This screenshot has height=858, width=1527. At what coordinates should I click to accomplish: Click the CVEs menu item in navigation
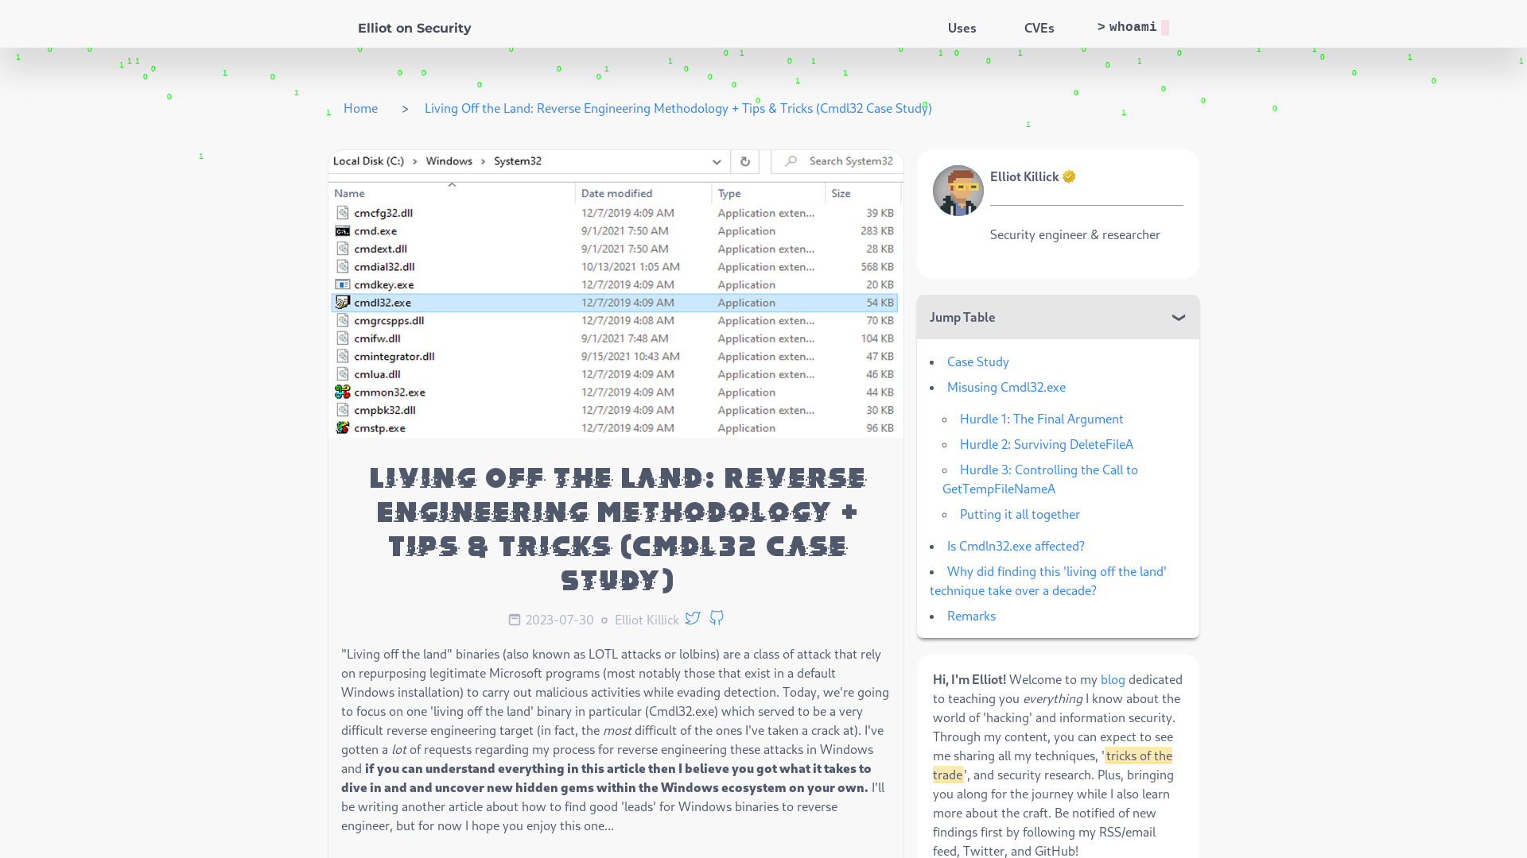(1039, 27)
